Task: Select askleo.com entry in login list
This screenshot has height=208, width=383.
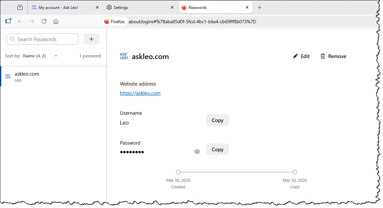Action: point(53,77)
